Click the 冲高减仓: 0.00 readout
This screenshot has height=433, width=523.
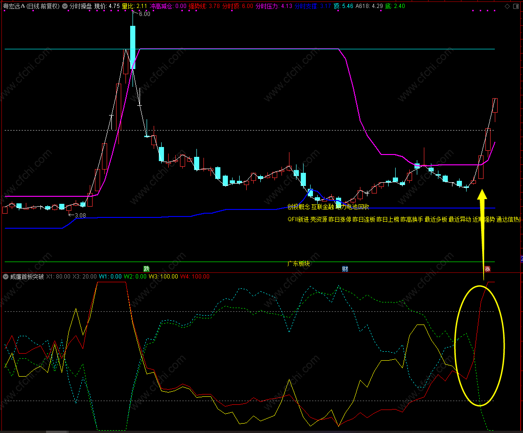[168, 6]
